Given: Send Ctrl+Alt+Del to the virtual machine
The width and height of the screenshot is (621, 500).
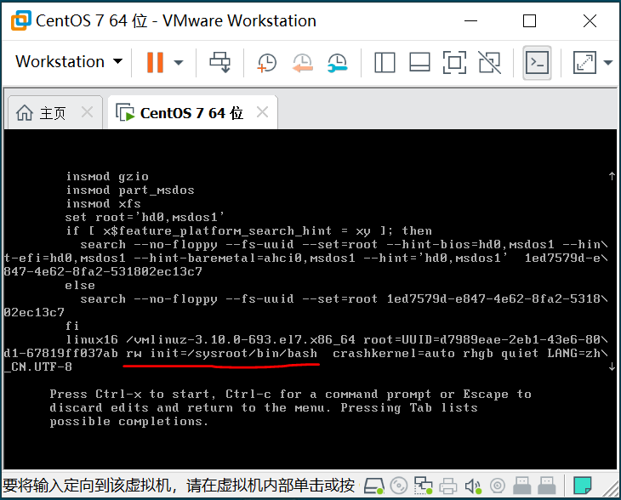Looking at the screenshot, I should (x=219, y=62).
